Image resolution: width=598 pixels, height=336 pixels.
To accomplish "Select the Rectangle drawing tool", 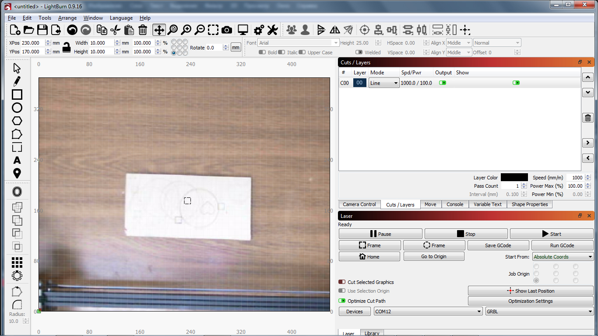I will tap(17, 94).
